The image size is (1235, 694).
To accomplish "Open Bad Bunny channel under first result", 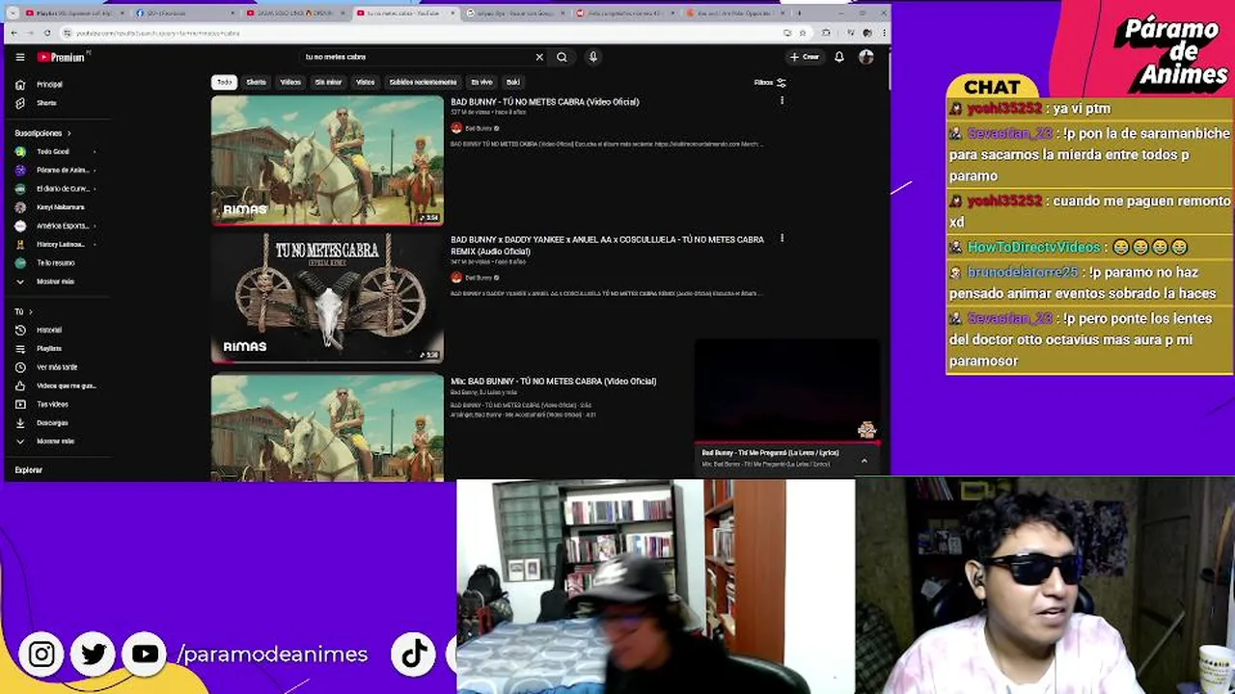I will tap(478, 128).
